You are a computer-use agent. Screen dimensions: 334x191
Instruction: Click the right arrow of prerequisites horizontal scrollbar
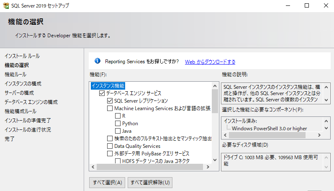[x=319, y=135]
